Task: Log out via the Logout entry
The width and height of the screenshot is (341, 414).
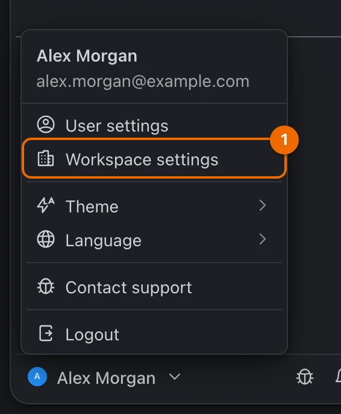Action: click(x=154, y=334)
